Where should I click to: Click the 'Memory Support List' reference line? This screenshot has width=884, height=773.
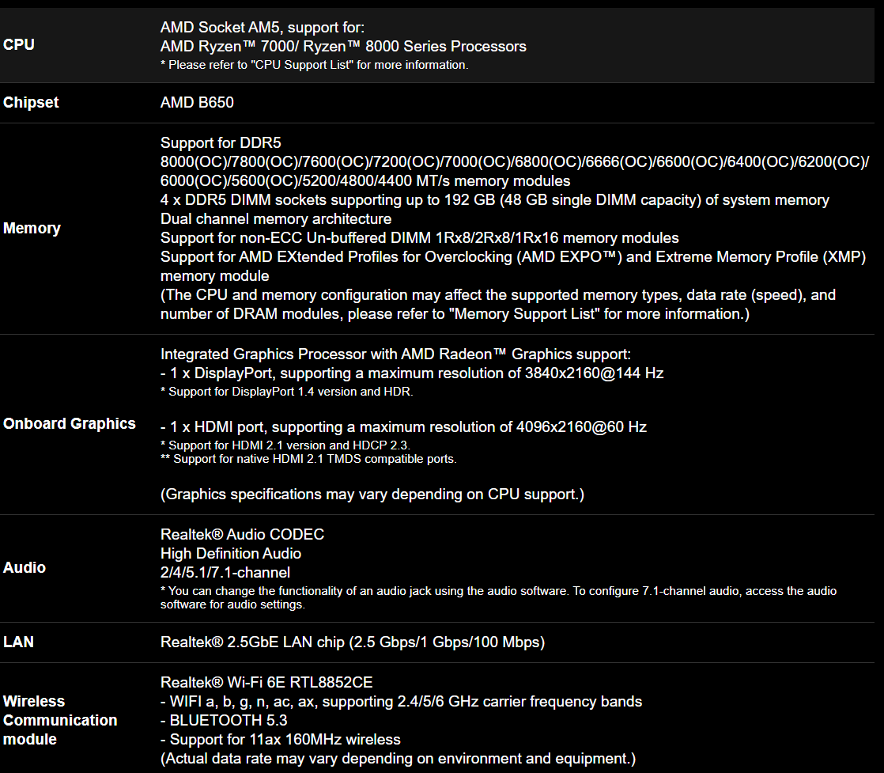pyautogui.click(x=455, y=314)
